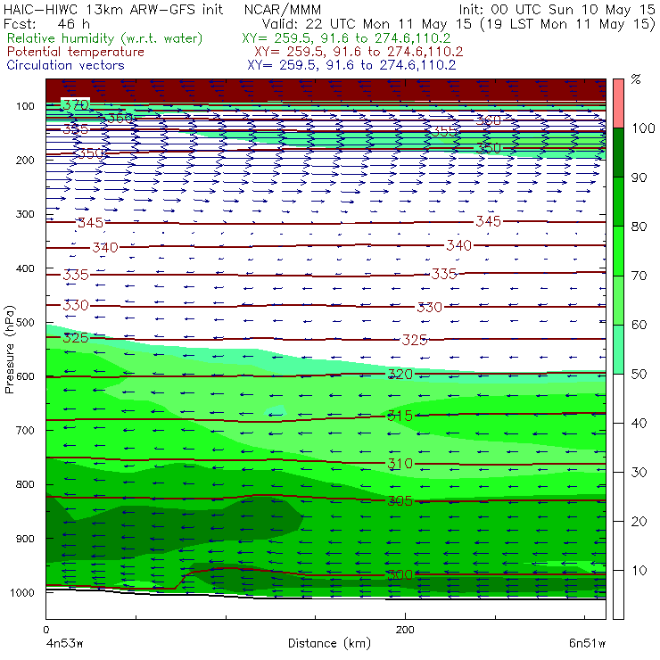
Task: Select the 80–90 percent green colorbar segment
Action: coord(618,202)
